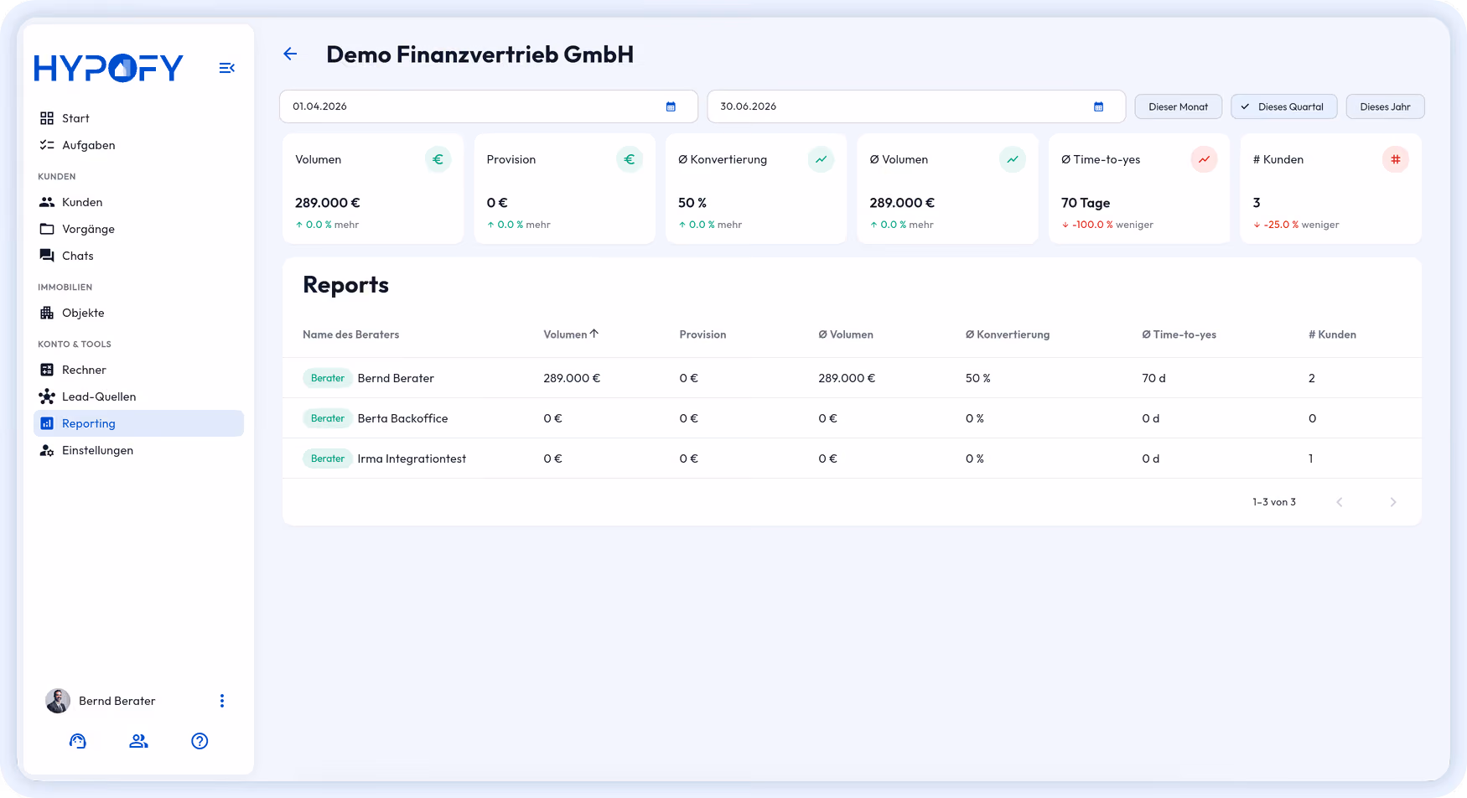This screenshot has height=798, width=1467.
Task: Open the end date calendar icon
Action: [x=1098, y=106]
